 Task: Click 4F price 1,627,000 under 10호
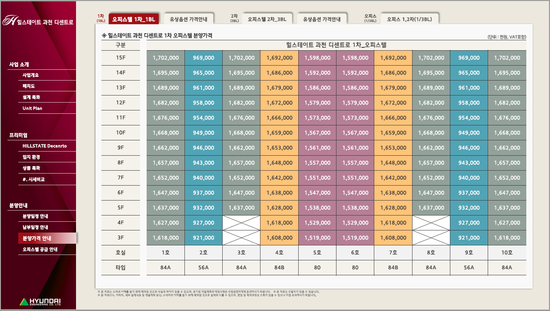click(x=507, y=223)
